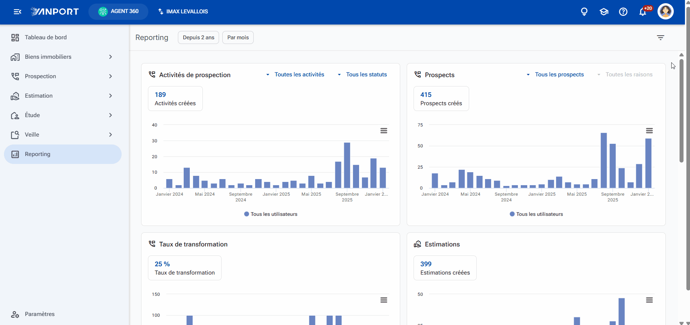Open Tous les prospects dropdown
This screenshot has height=325, width=690.
555,75
